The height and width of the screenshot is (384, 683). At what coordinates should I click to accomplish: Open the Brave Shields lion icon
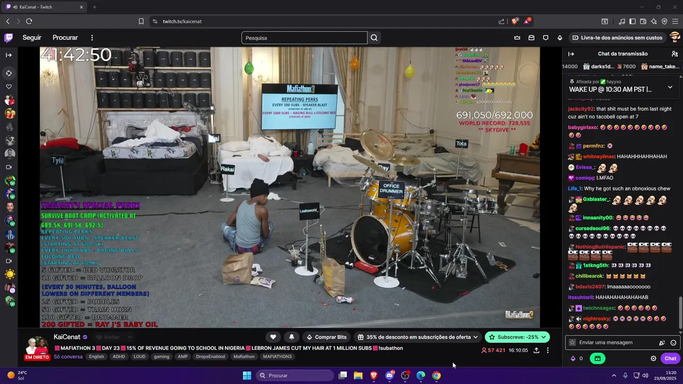pos(514,21)
